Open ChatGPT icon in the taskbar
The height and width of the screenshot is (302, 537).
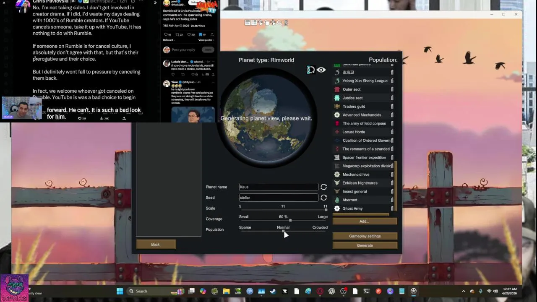tap(332, 291)
